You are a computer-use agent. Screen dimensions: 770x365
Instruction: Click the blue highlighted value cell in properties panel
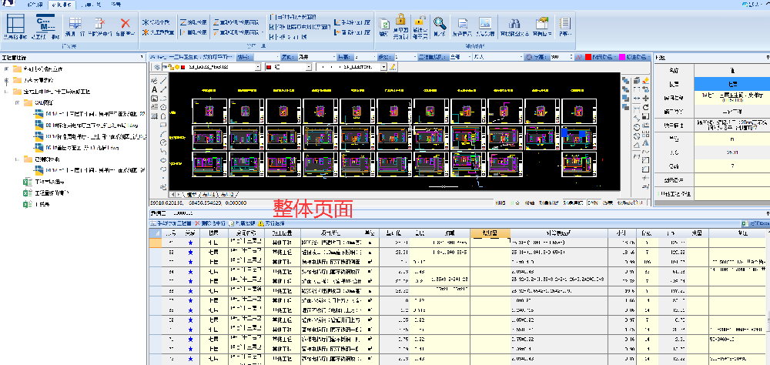[732, 85]
